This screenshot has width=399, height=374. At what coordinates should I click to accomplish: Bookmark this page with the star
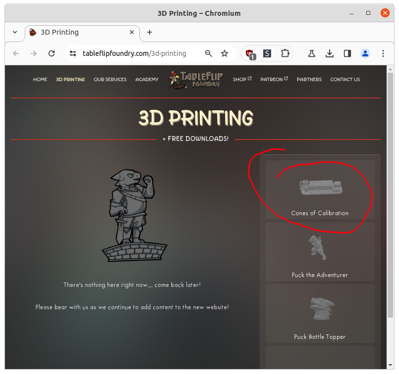[x=225, y=53]
